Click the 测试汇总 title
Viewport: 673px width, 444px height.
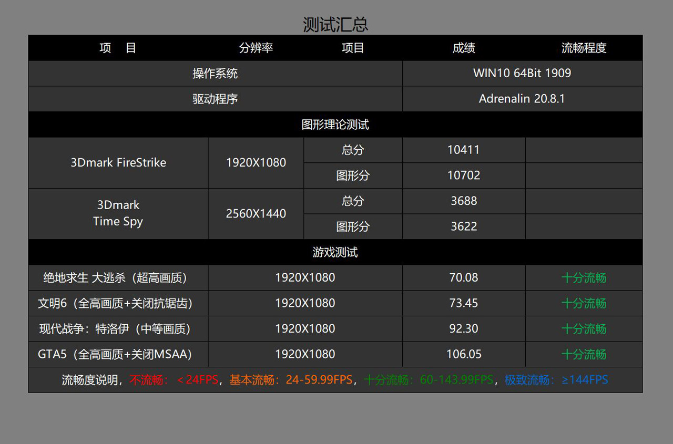[x=335, y=24]
